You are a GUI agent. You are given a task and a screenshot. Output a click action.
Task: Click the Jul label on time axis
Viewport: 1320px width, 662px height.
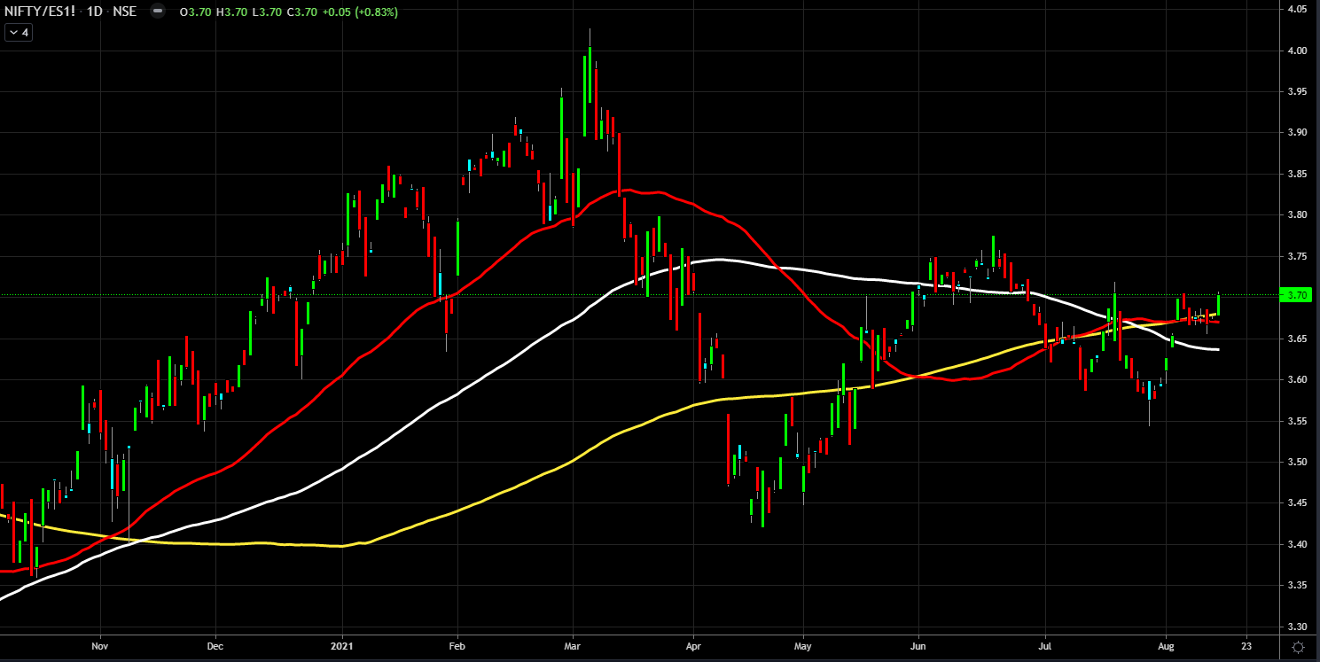(x=1045, y=647)
